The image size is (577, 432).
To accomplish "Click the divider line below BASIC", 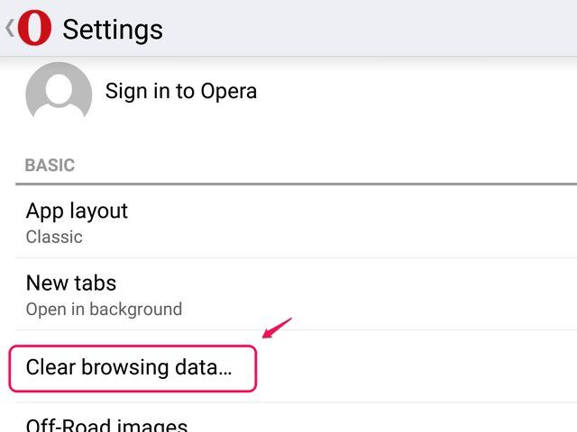I will tap(296, 184).
